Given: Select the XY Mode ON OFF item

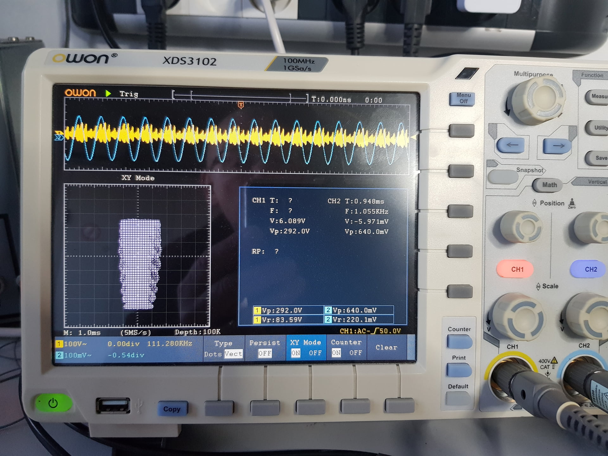Looking at the screenshot, I should click(x=306, y=347).
